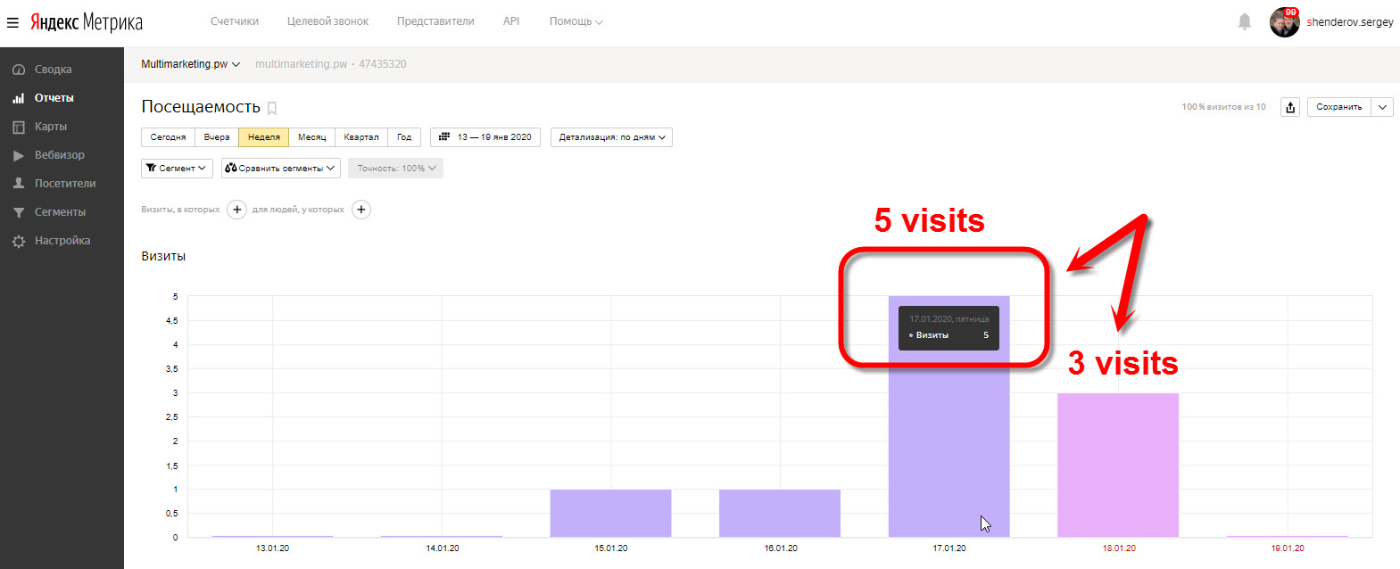Open Целевой звонок navigation item

(327, 21)
